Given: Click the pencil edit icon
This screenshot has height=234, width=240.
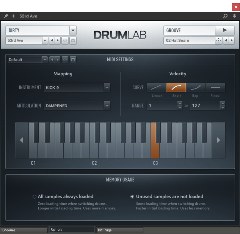Looking at the screenshot, I should click(x=6, y=16).
